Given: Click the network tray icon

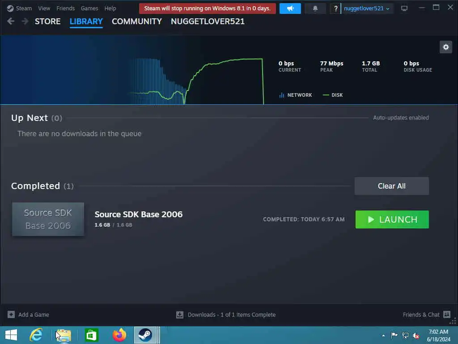Looking at the screenshot, I should pos(405,335).
